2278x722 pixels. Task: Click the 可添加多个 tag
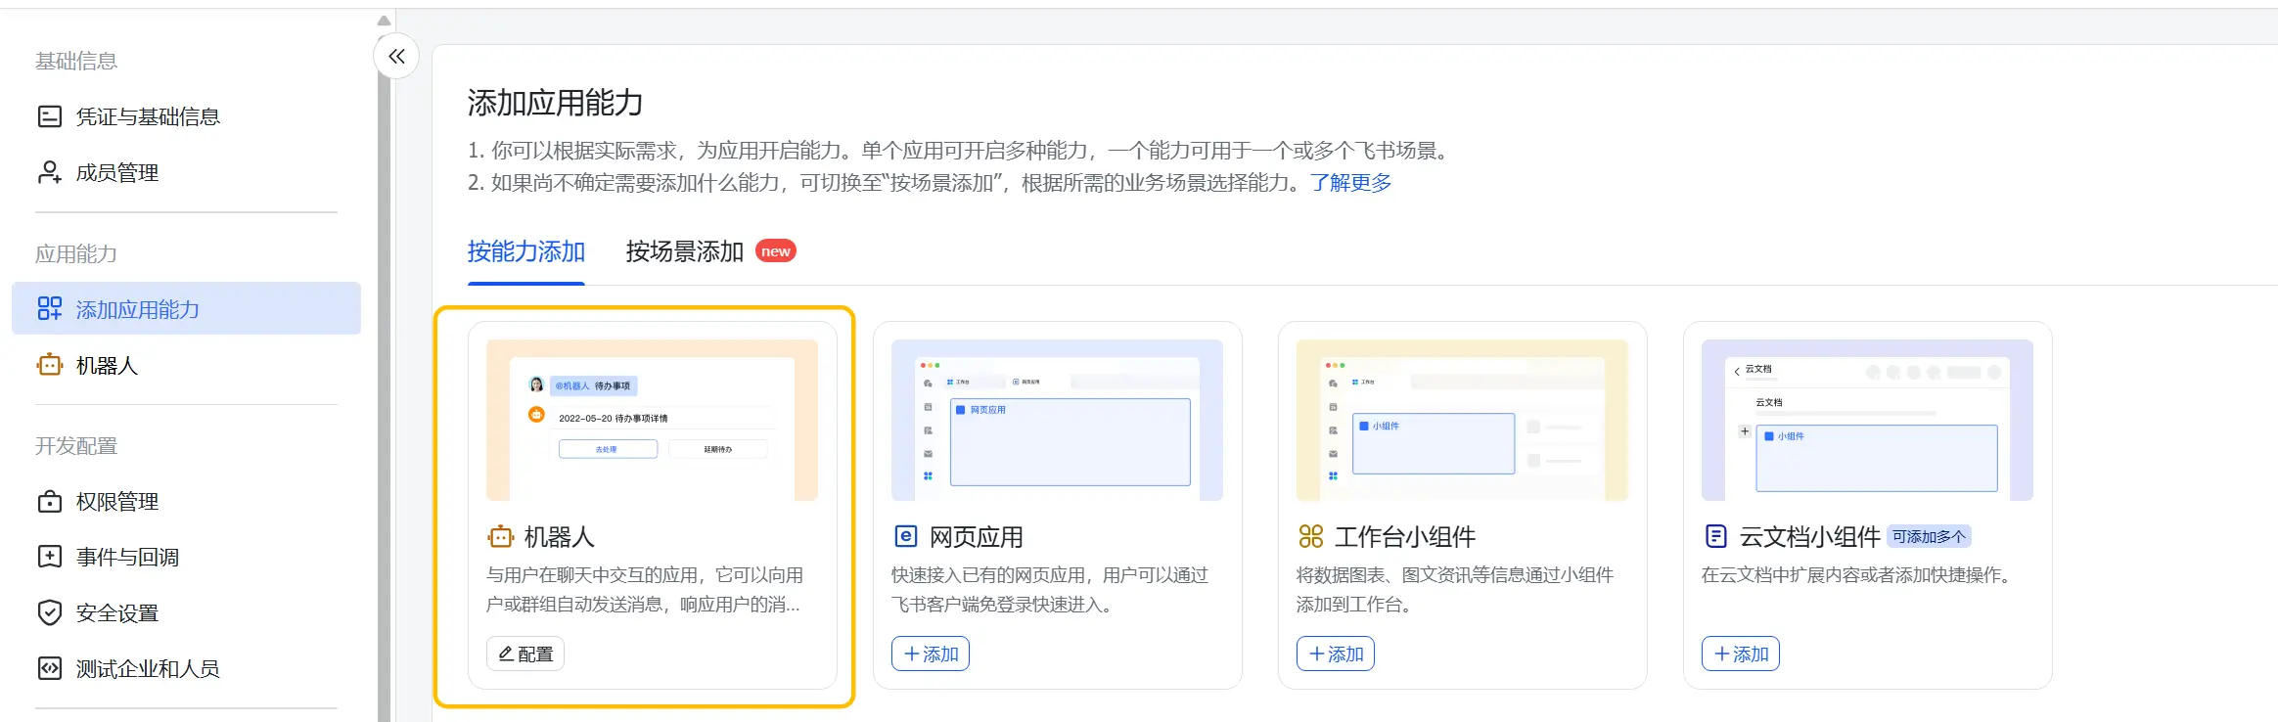point(1929,536)
